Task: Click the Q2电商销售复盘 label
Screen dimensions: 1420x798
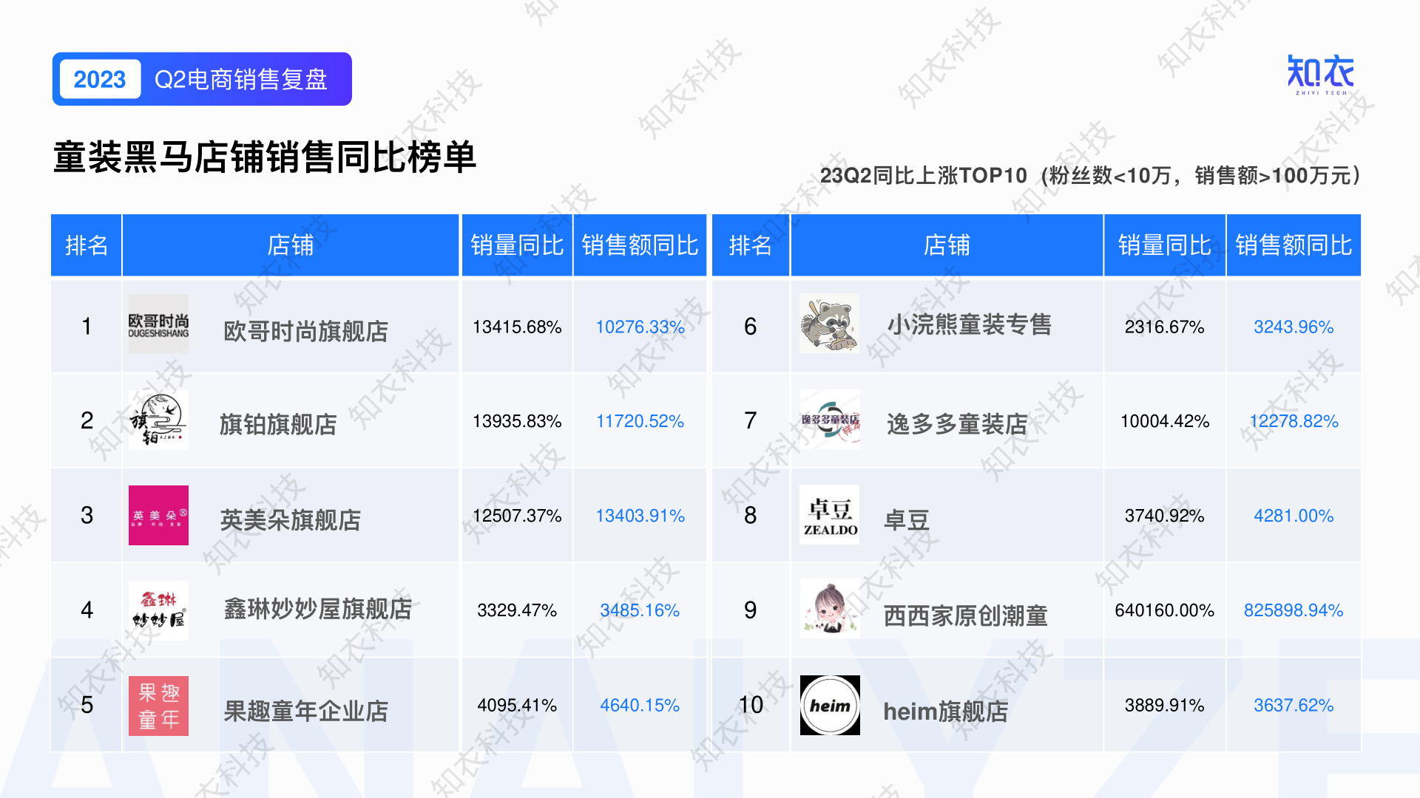Action: [x=241, y=79]
